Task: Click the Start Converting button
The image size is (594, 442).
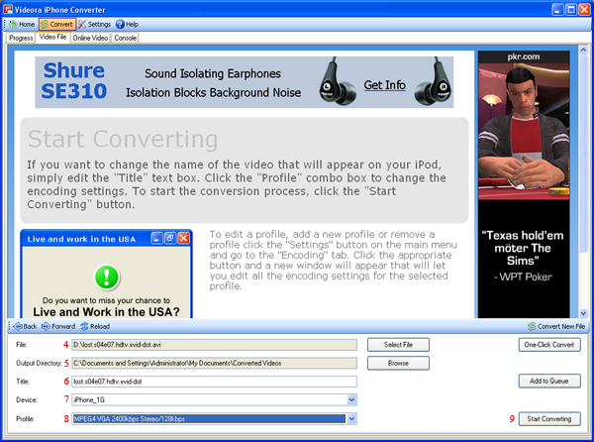Action: 549,419
